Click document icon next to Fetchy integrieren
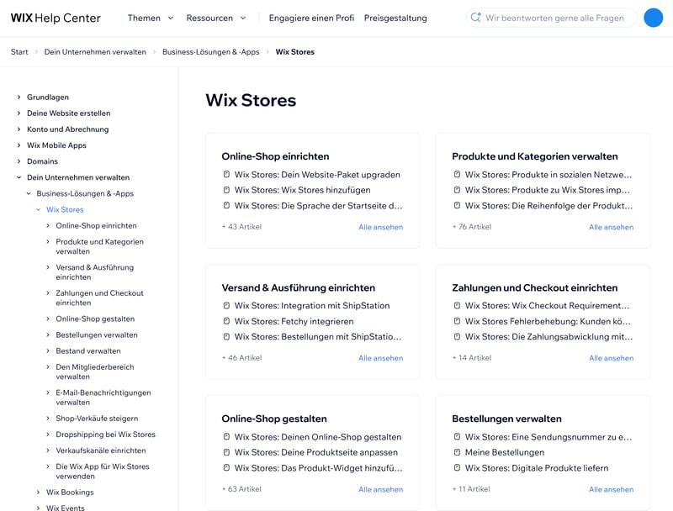The width and height of the screenshot is (673, 511). (226, 321)
